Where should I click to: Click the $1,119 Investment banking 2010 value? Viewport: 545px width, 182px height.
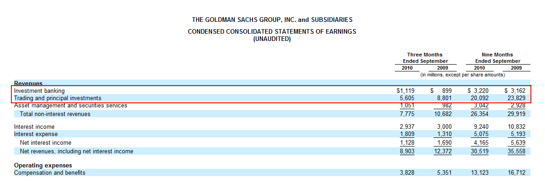coord(405,91)
